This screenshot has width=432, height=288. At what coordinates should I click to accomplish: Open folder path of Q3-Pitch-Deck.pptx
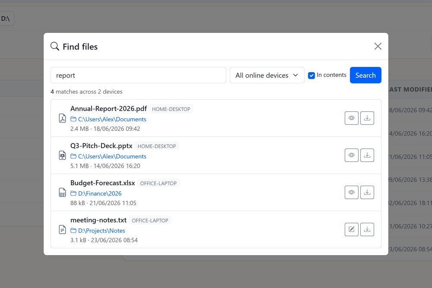pyautogui.click(x=108, y=156)
